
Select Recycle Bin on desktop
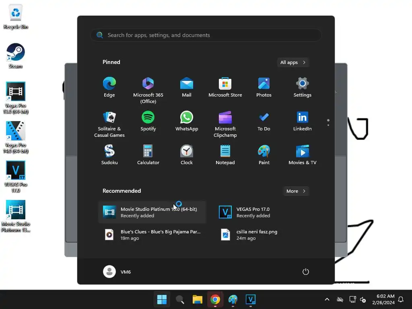[x=16, y=16]
